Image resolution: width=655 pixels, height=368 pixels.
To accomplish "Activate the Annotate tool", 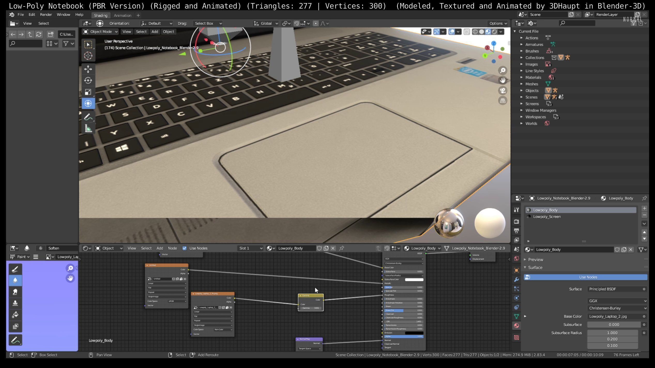I will pos(88,117).
